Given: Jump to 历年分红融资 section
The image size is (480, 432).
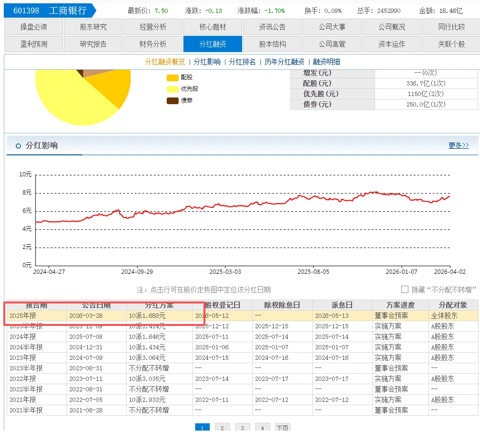Looking at the screenshot, I should point(284,62).
